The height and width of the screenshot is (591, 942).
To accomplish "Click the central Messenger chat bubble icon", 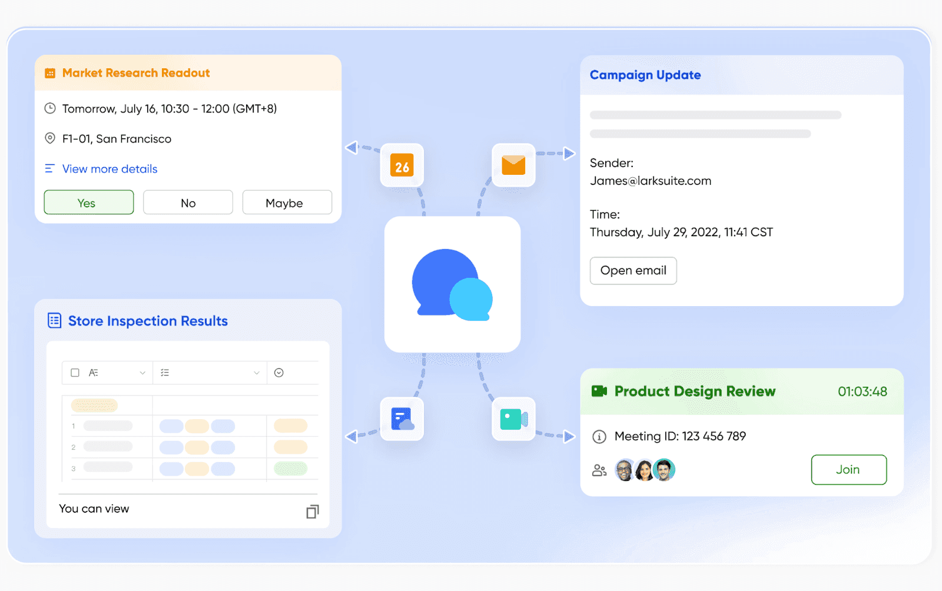I will click(x=452, y=284).
